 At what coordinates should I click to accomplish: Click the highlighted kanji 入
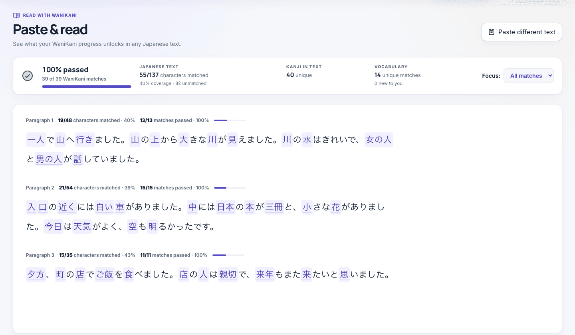pyautogui.click(x=32, y=207)
